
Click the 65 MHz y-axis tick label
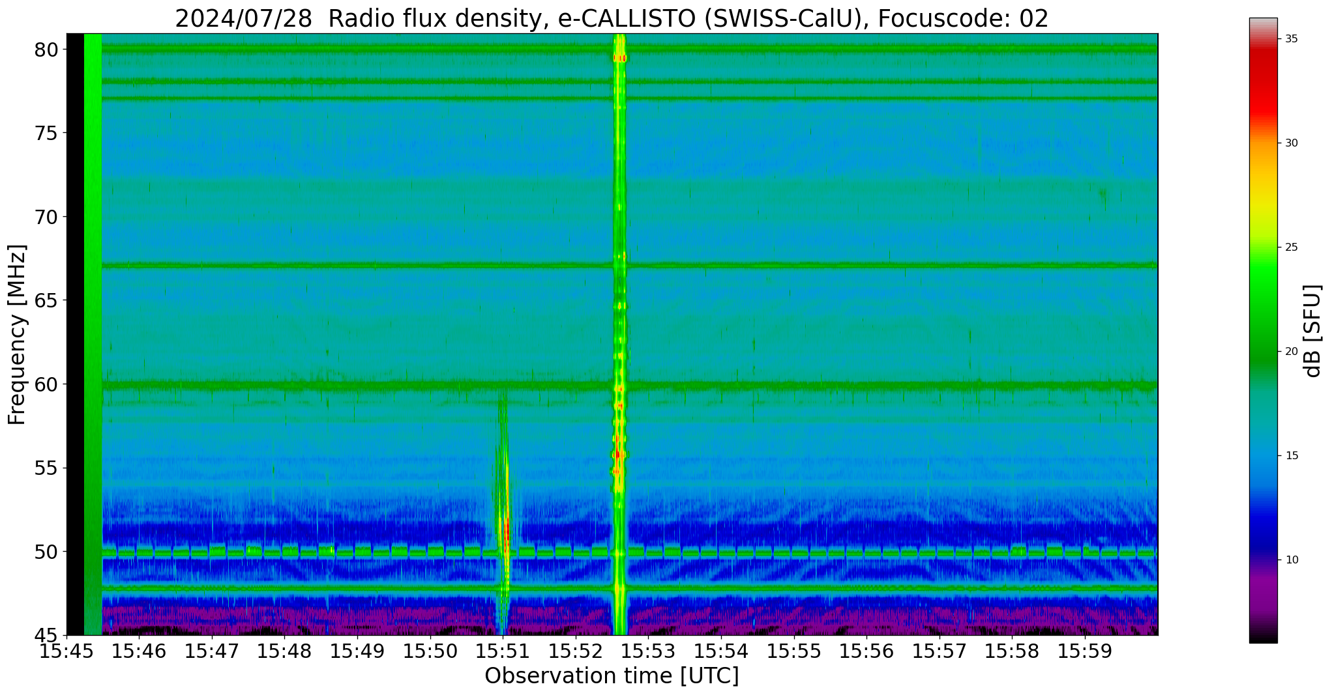point(47,300)
